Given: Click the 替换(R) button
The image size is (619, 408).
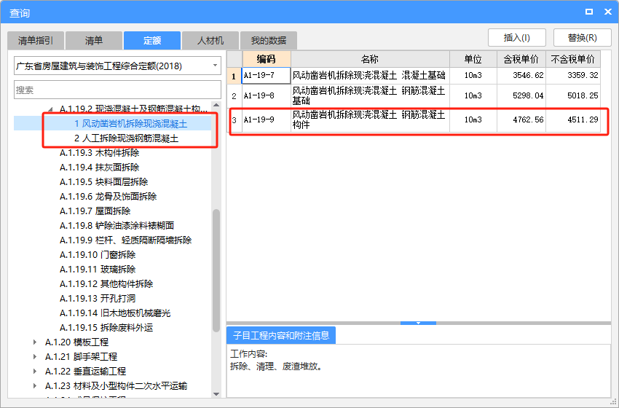Looking at the screenshot, I should click(583, 38).
